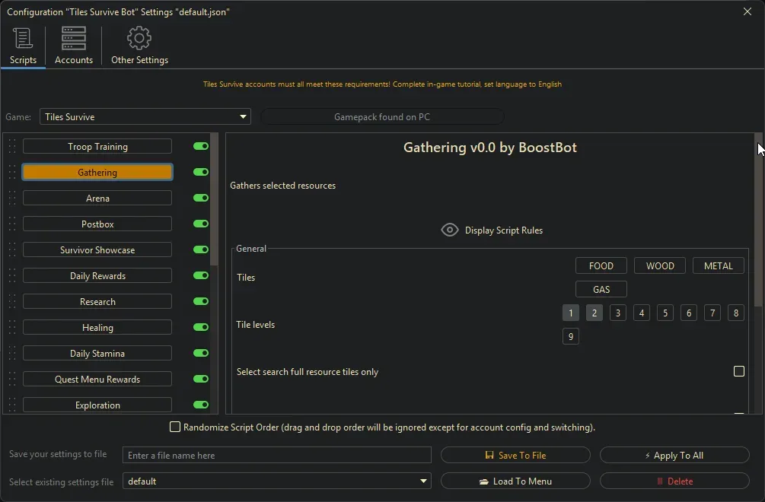Open the Game dropdown showing Tiles Survive

pos(145,117)
